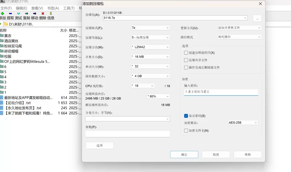Click the folder icon in the address bar
This screenshot has height=172, width=291.
pyautogui.click(x=6, y=24)
